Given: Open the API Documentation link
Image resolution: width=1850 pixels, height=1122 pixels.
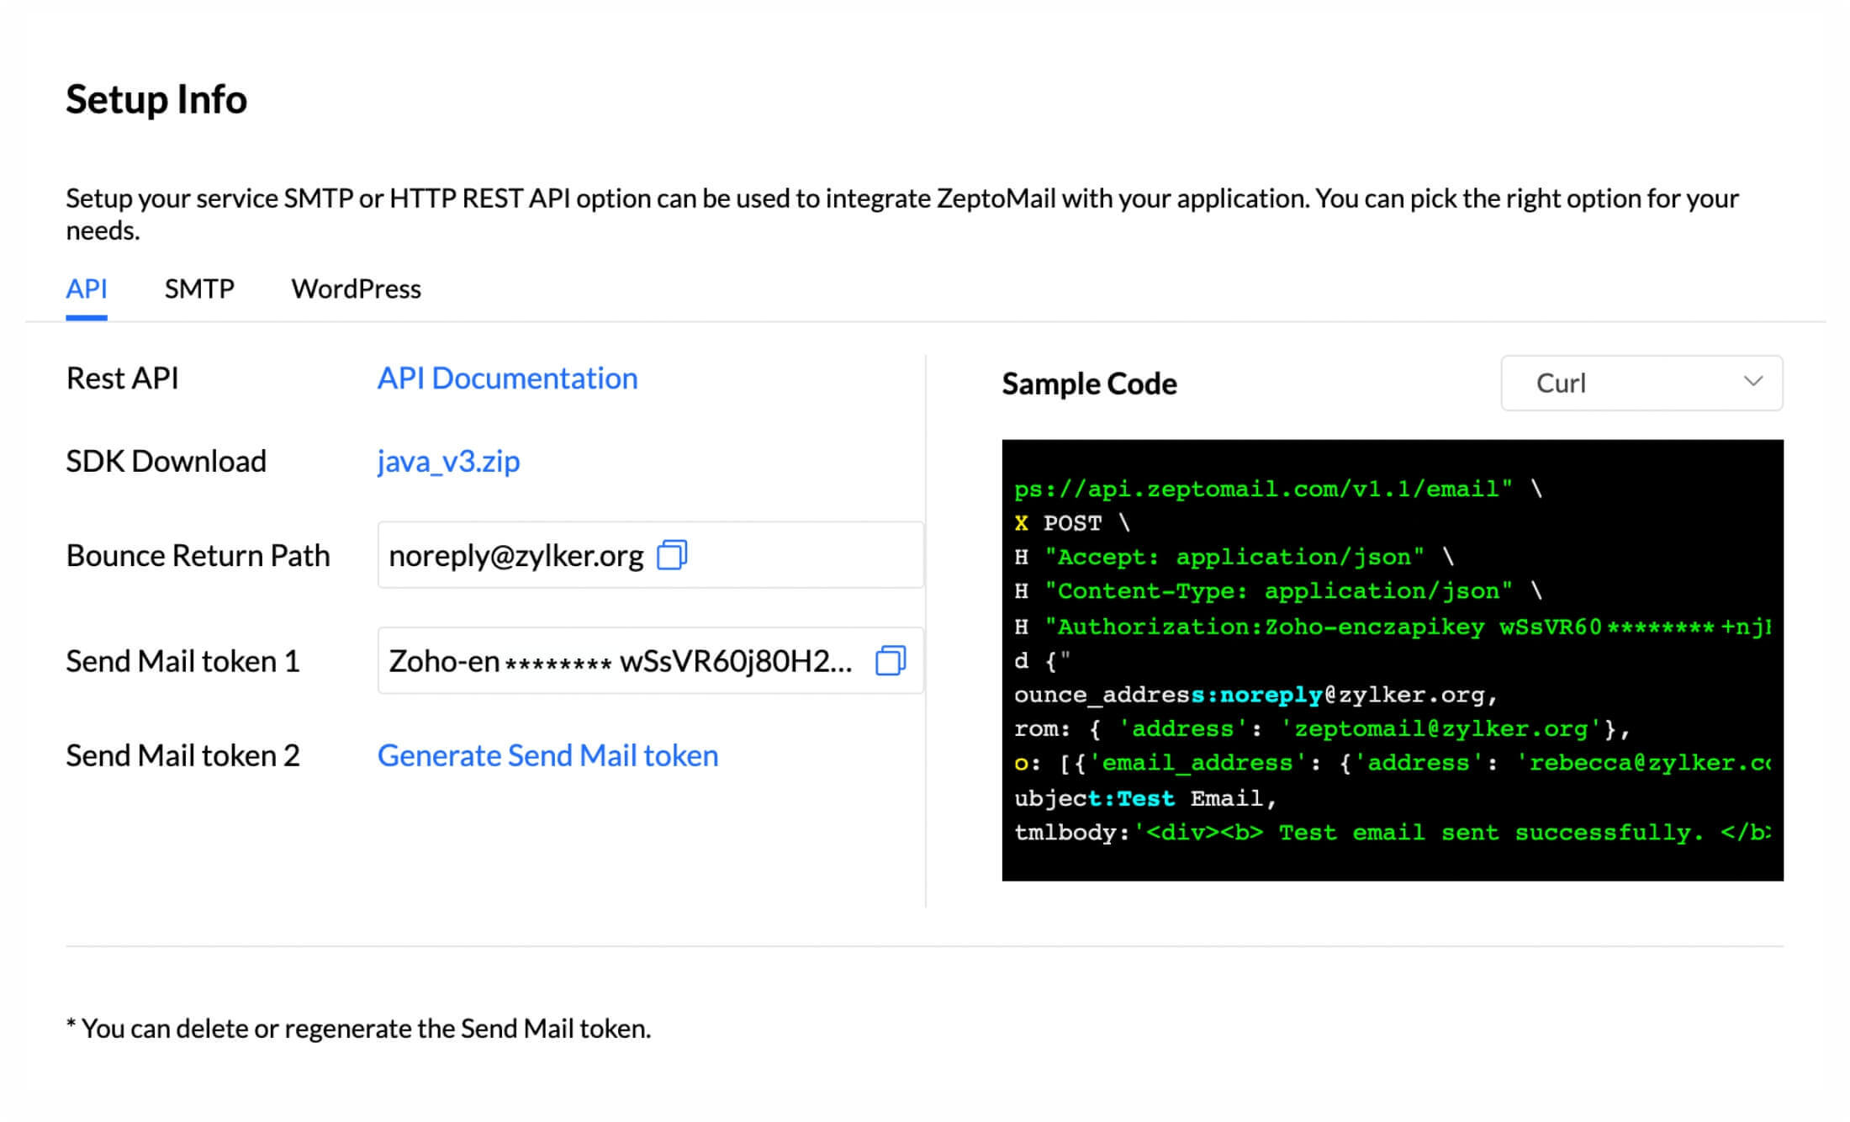Looking at the screenshot, I should pyautogui.click(x=507, y=378).
